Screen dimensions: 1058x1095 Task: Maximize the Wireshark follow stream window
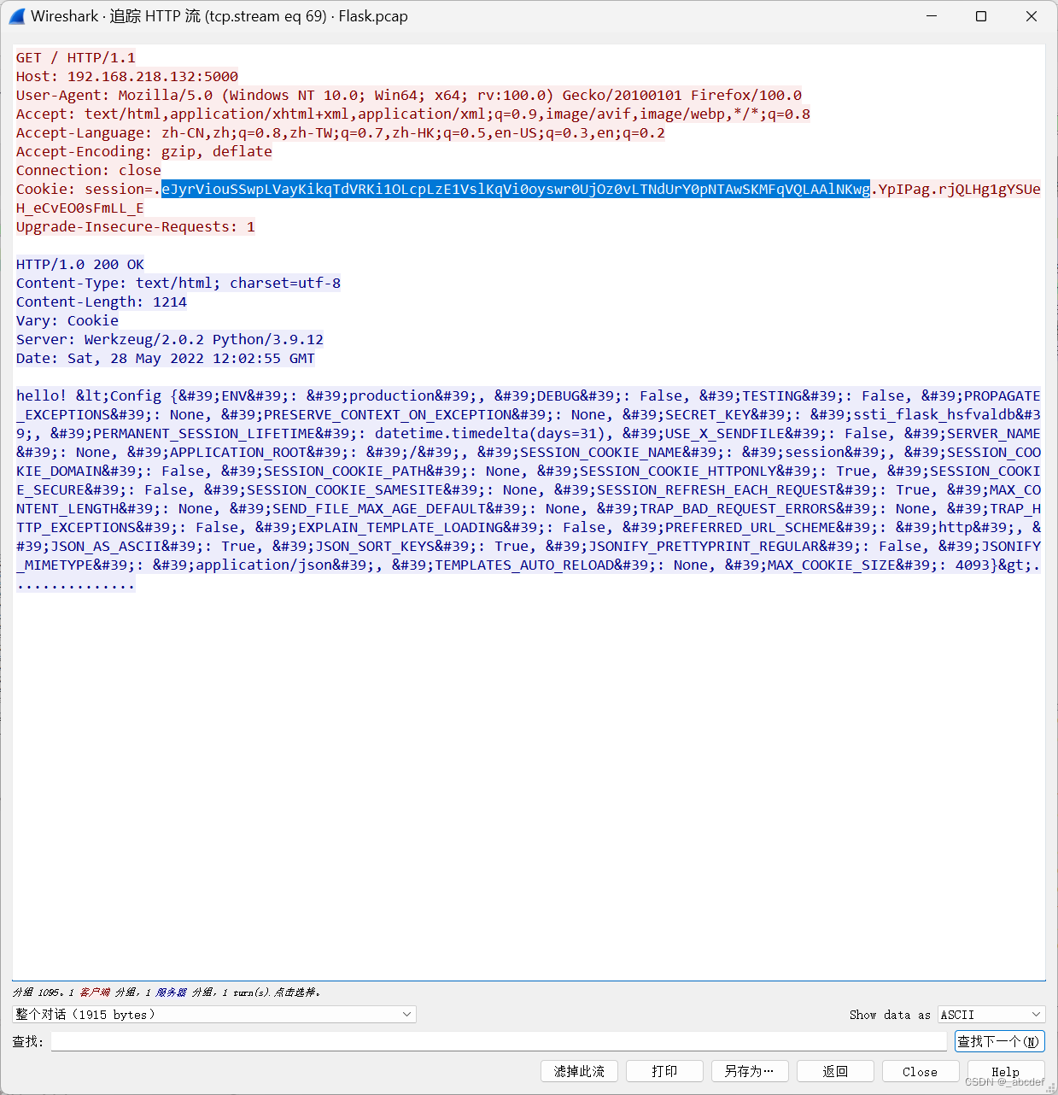[x=981, y=16]
